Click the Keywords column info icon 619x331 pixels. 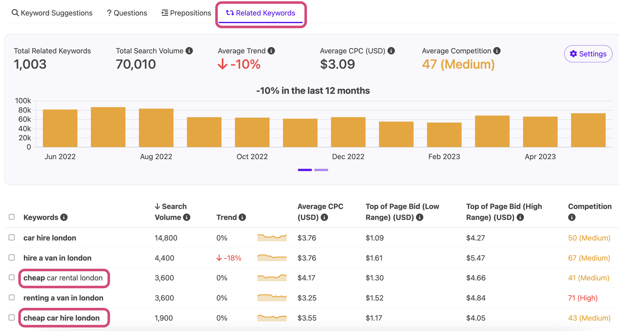click(64, 217)
